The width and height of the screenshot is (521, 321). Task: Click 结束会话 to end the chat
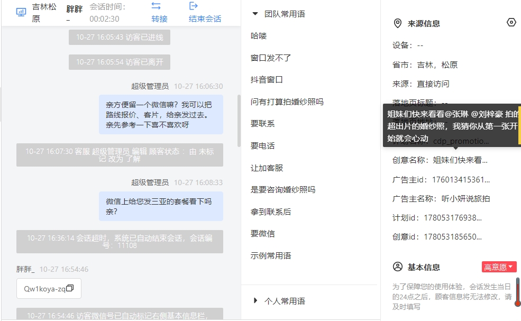click(x=205, y=19)
